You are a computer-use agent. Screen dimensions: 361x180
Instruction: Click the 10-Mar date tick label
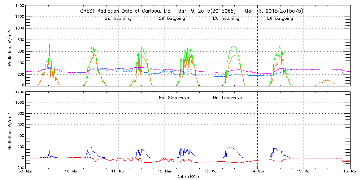coord(72,172)
